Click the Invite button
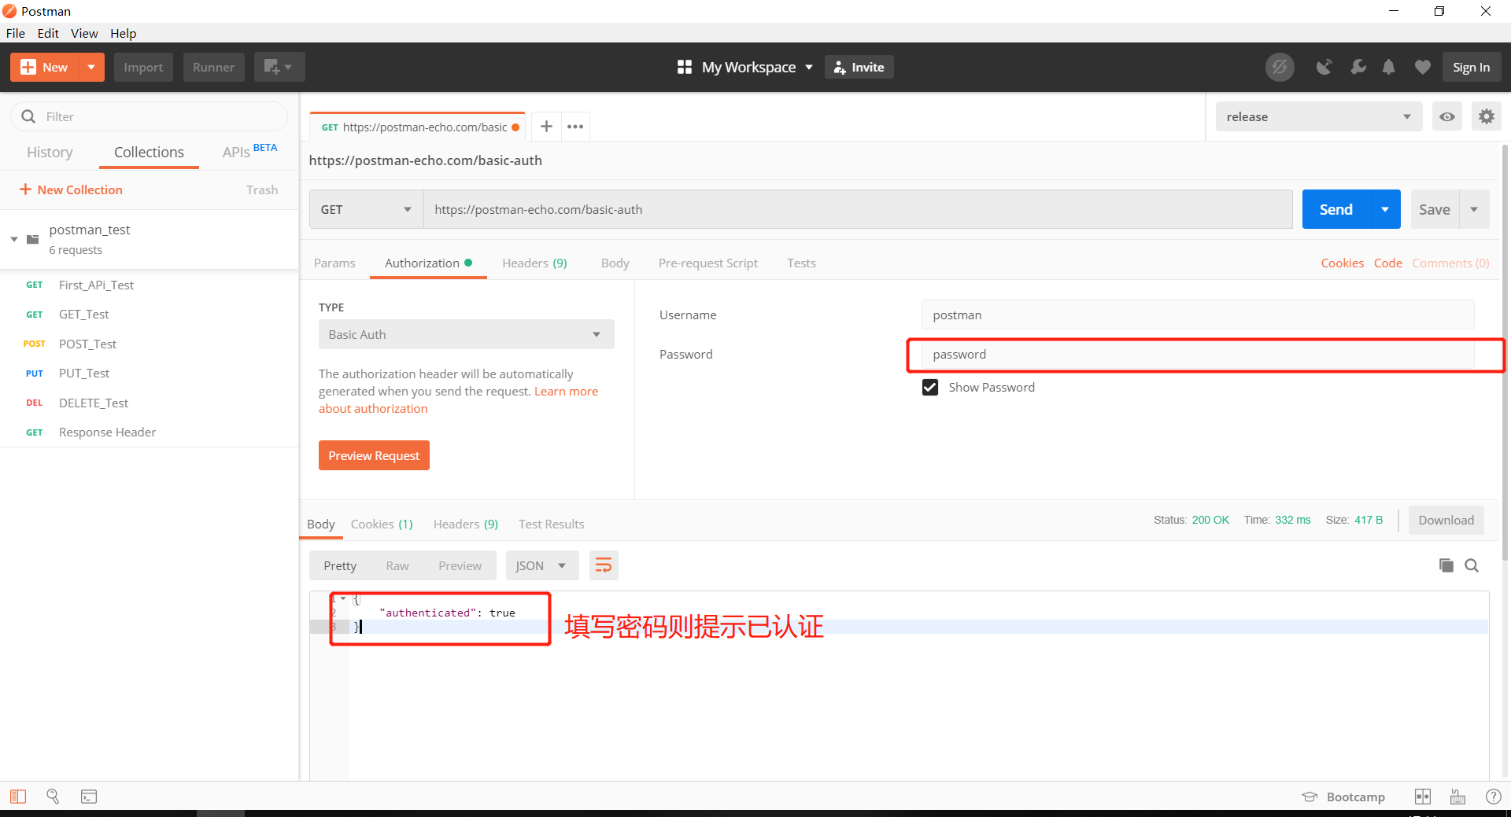Viewport: 1511px width, 817px height. 859,68
